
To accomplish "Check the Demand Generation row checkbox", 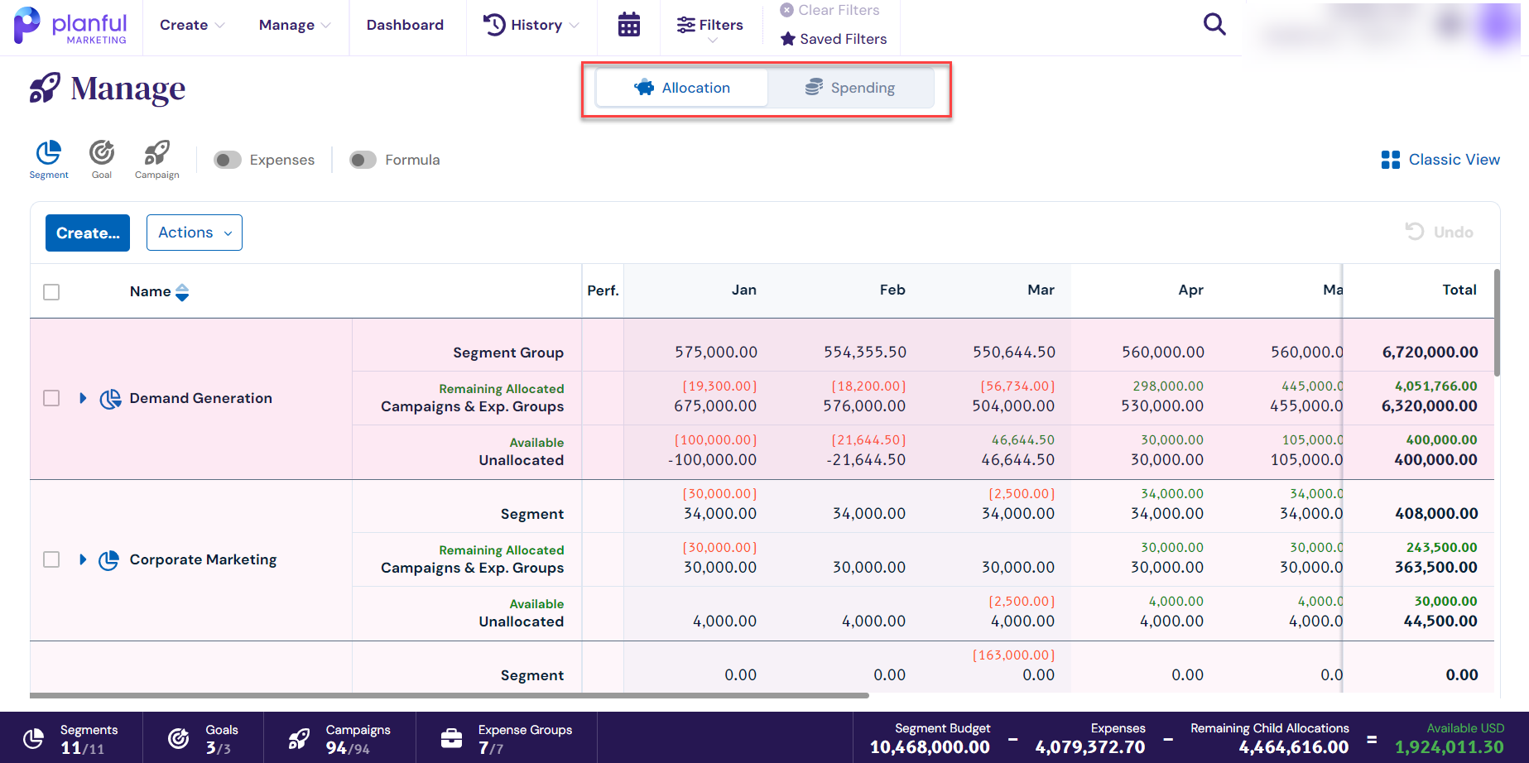I will 51,398.
